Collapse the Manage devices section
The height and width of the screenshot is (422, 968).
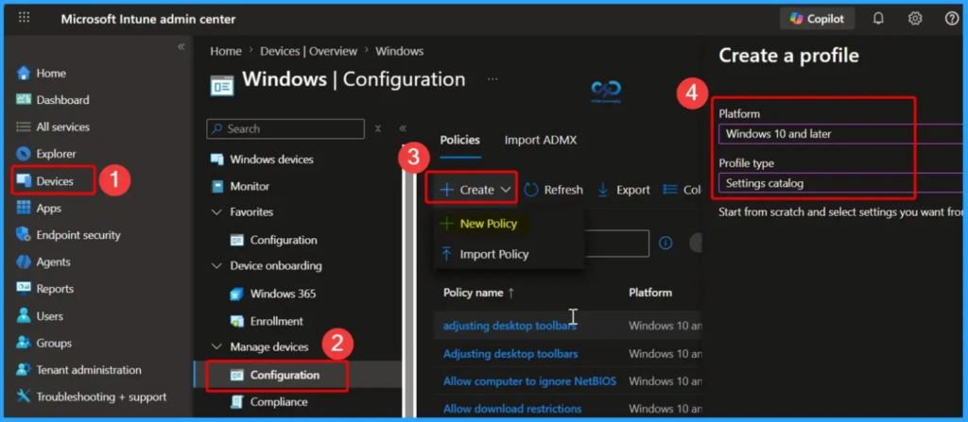[216, 347]
